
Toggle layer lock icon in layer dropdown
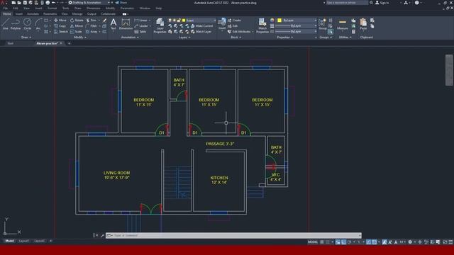(179, 21)
